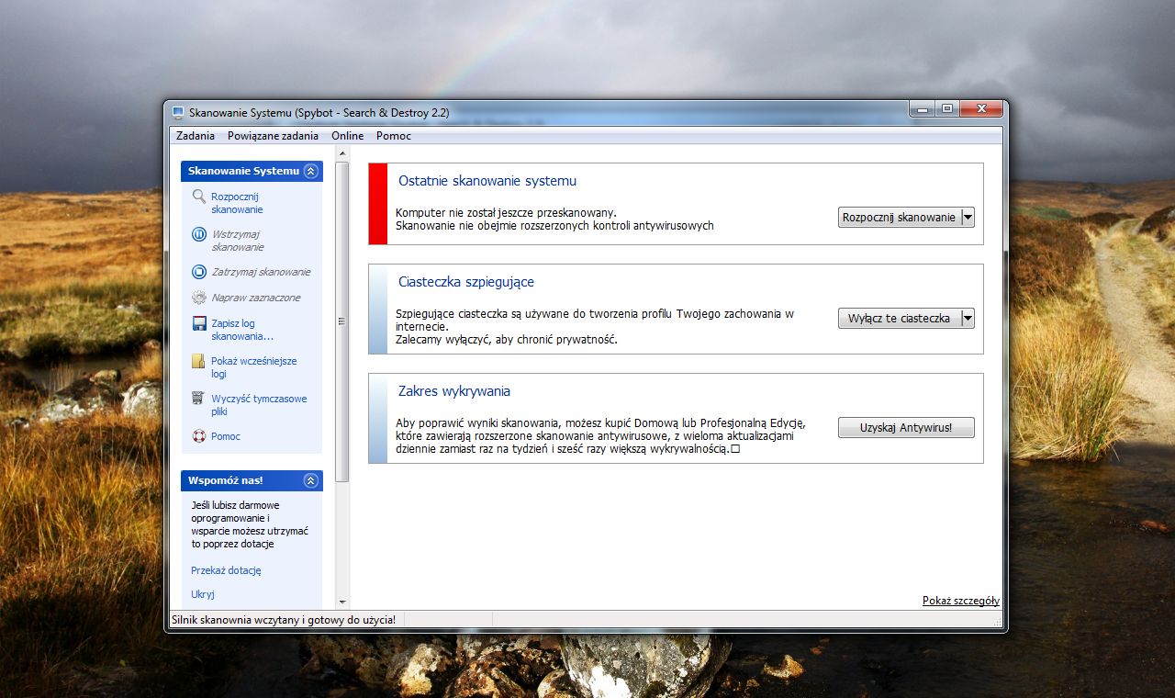Image resolution: width=1175 pixels, height=698 pixels.
Task: Click Zapisz log skanowania... sidebar link
Action: click(242, 330)
